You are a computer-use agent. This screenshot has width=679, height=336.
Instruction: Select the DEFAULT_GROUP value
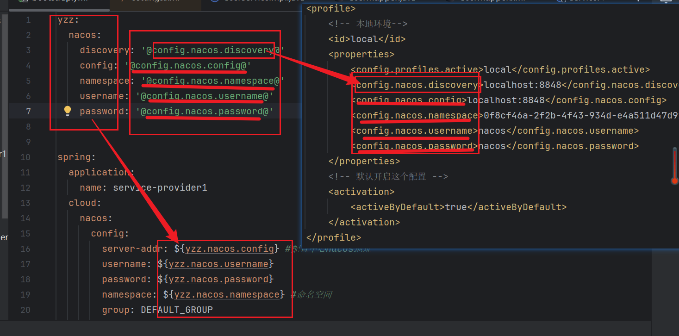177,310
